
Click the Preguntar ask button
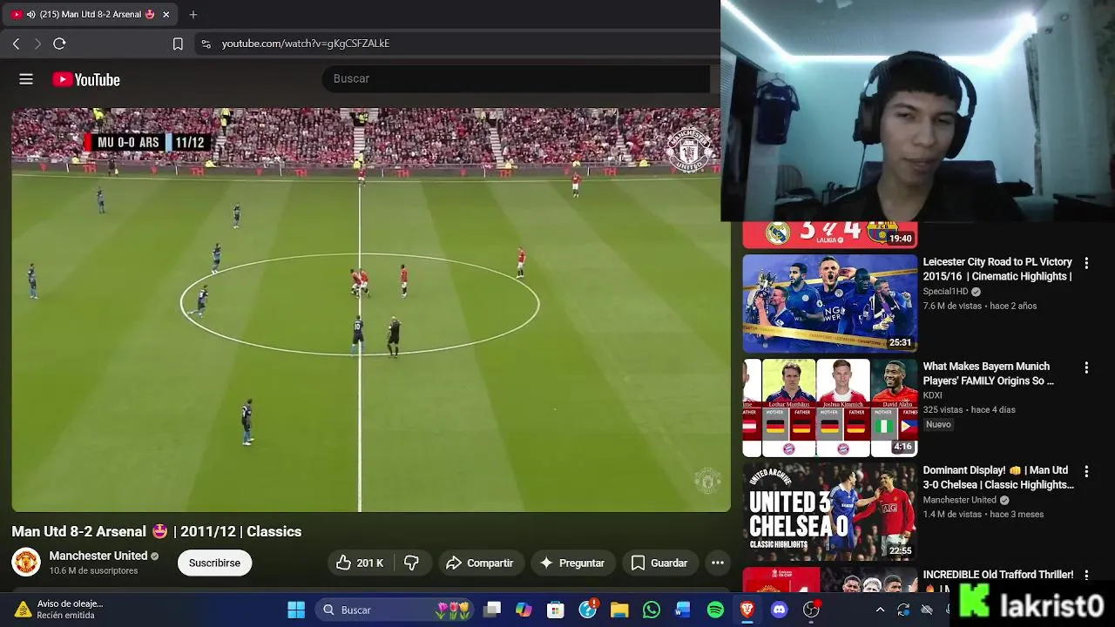(572, 563)
